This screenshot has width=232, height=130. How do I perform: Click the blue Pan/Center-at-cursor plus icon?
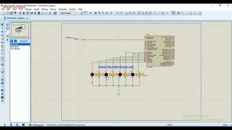(96, 13)
